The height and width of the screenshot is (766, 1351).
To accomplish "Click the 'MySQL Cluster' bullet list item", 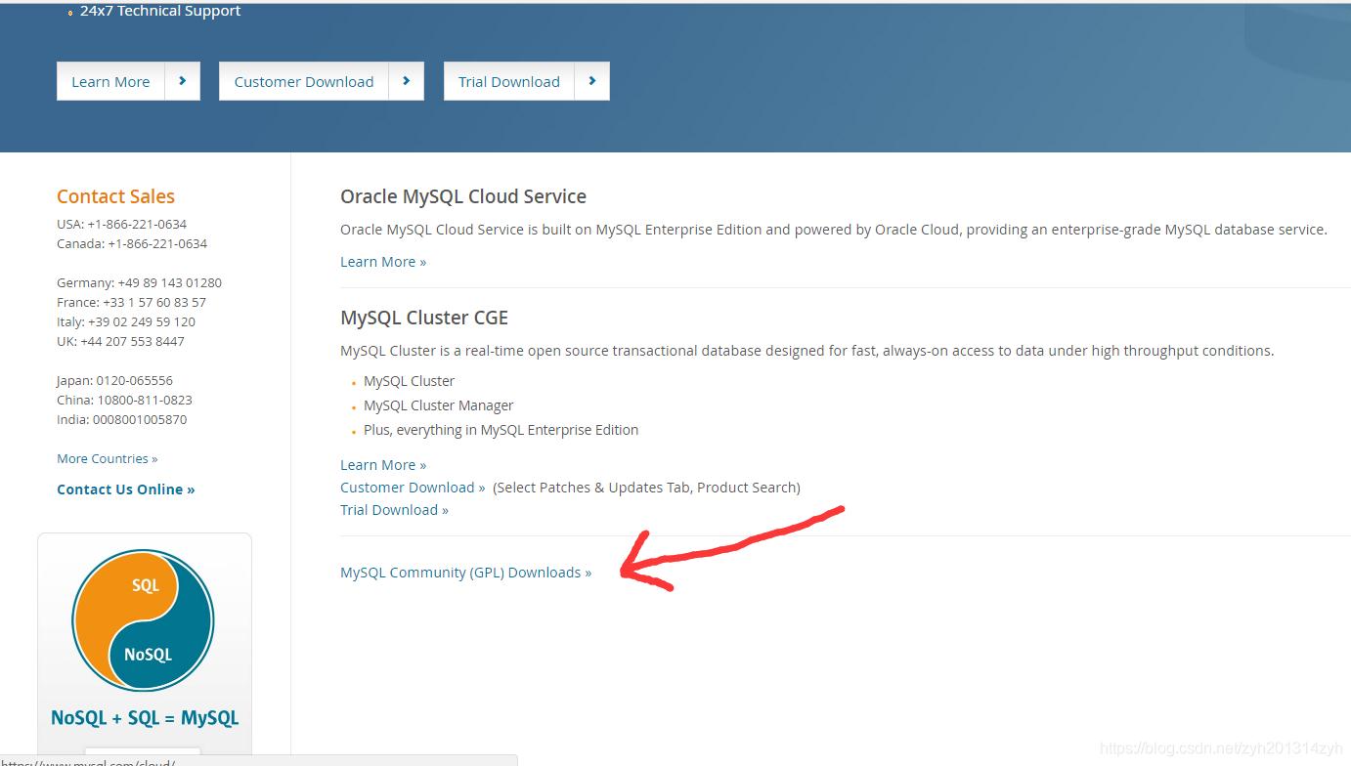I will (x=409, y=381).
